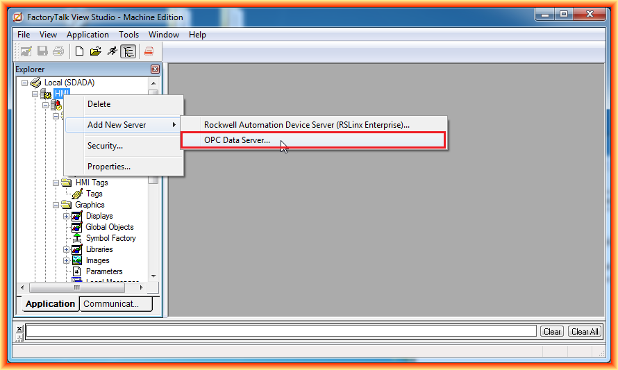The height and width of the screenshot is (370, 618).
Task: Toggle the Explorer tree view toolbar button
Action: [x=128, y=51]
